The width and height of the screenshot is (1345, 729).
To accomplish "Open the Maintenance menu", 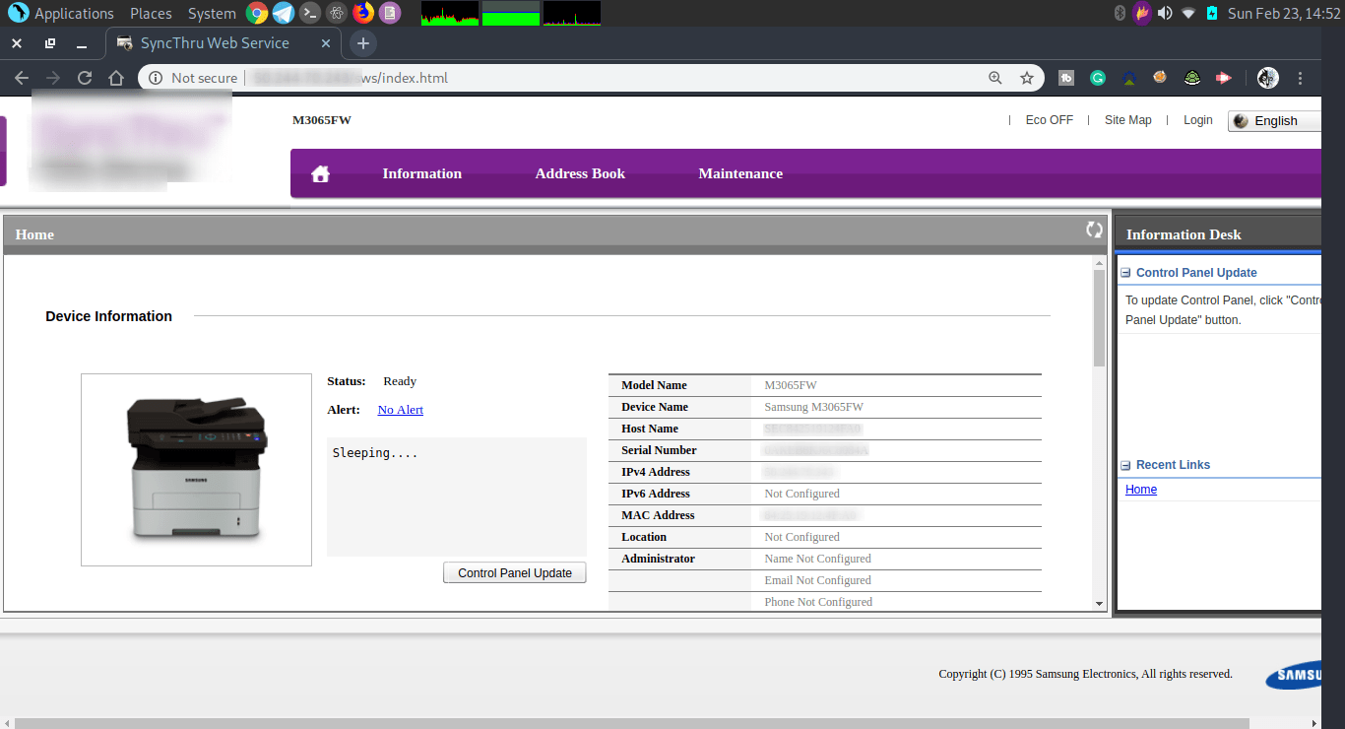I will [740, 173].
